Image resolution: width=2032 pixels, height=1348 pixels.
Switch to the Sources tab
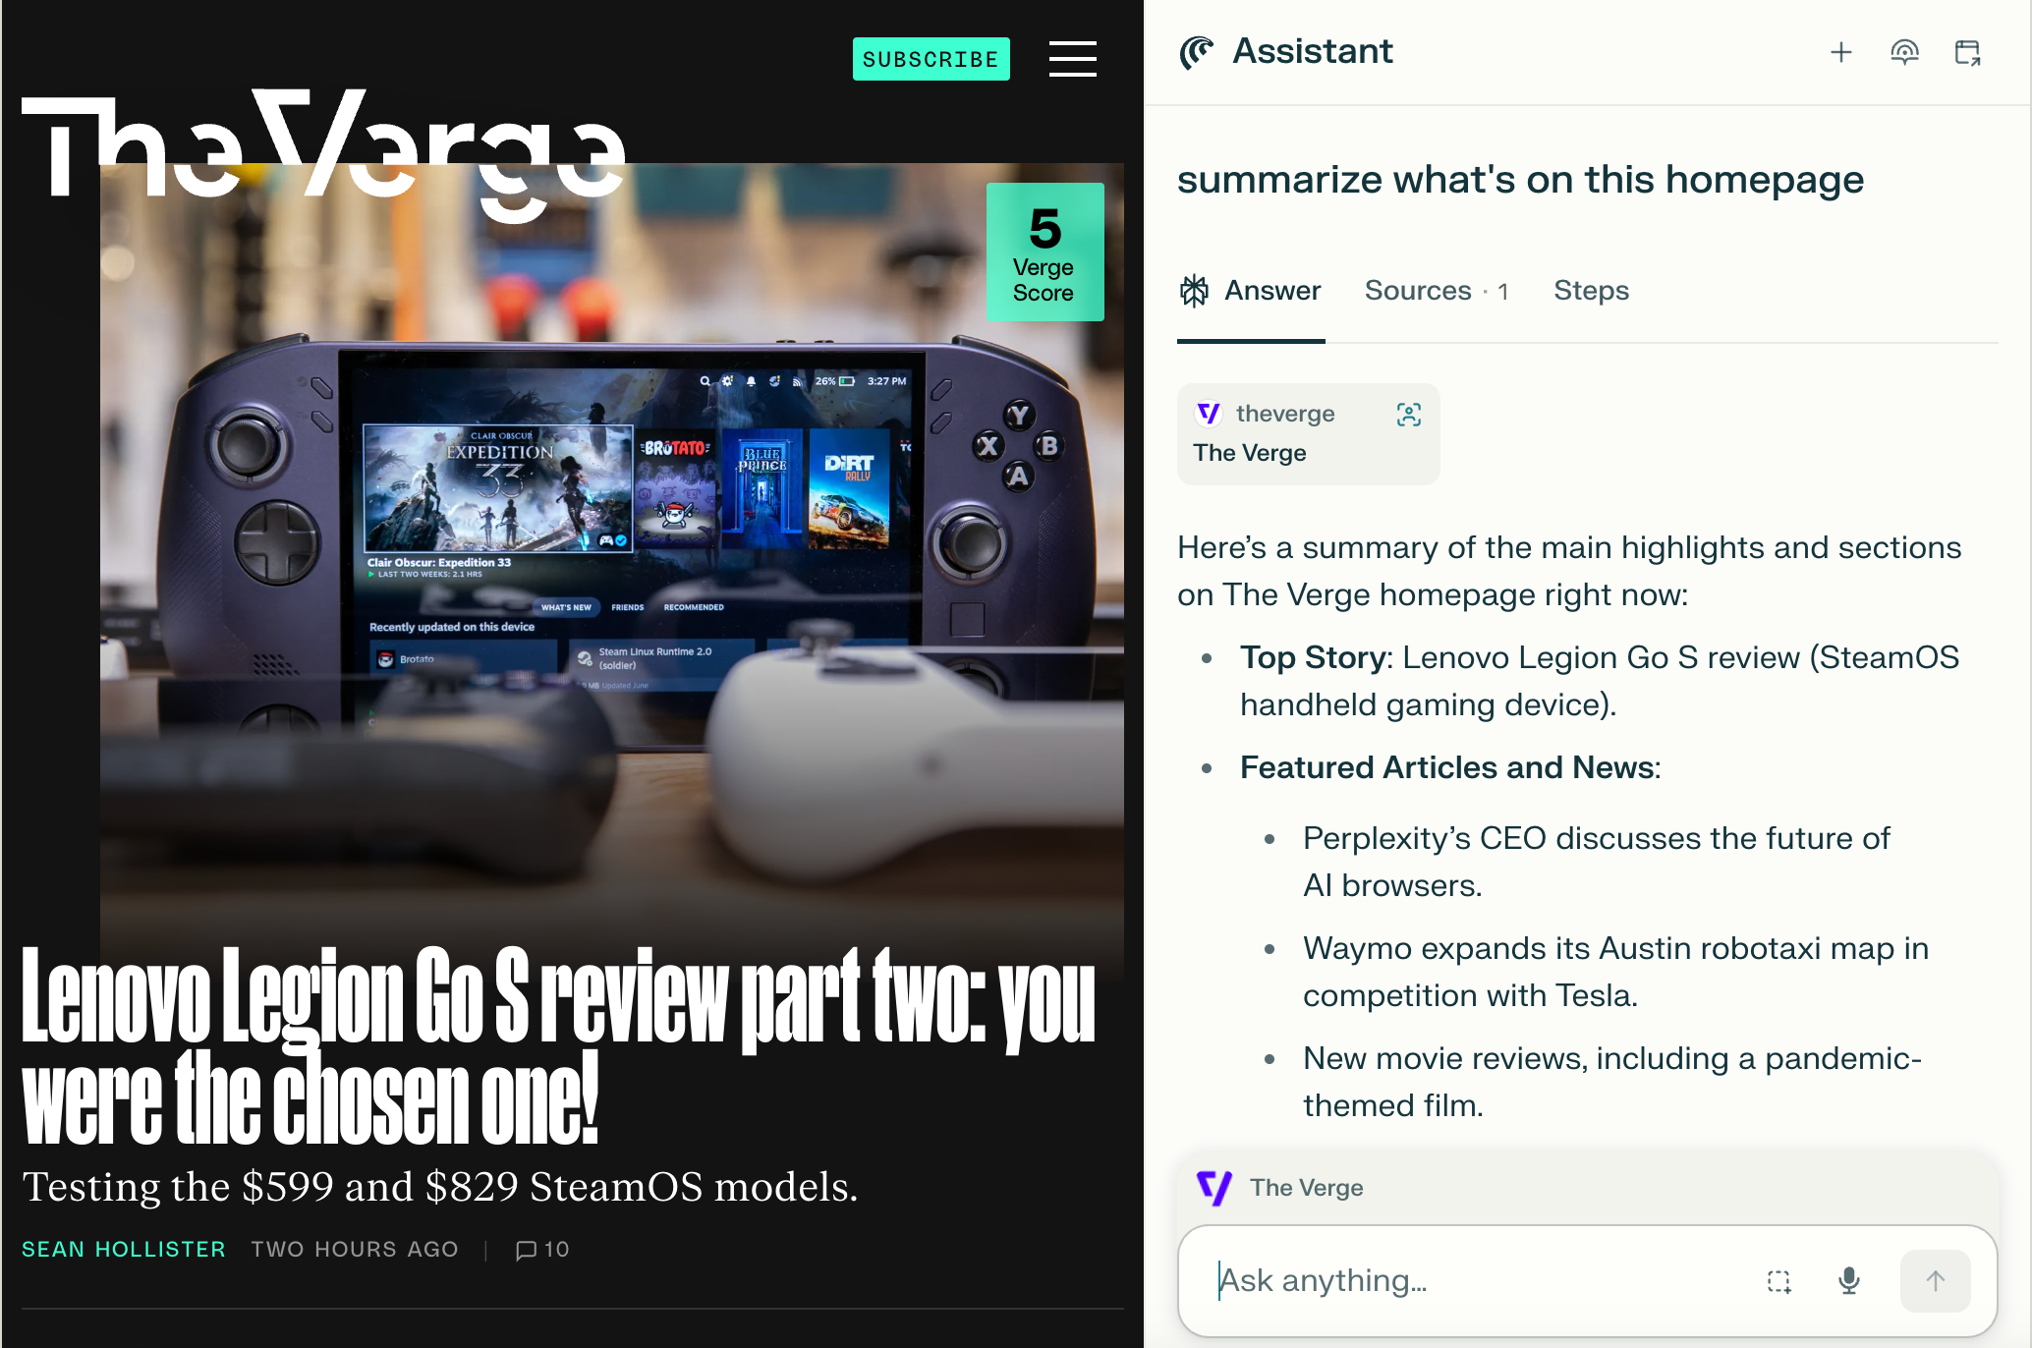pos(1436,291)
